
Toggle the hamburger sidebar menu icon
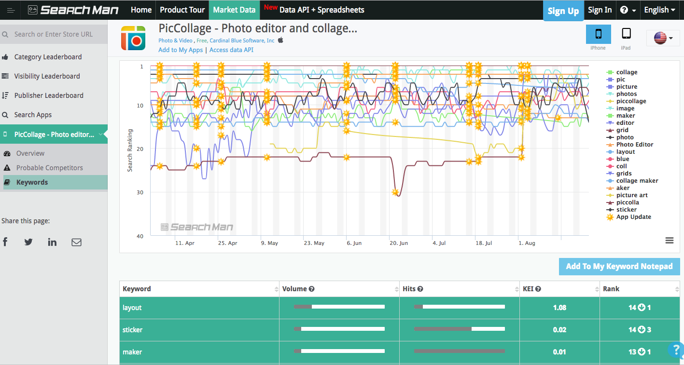11,10
